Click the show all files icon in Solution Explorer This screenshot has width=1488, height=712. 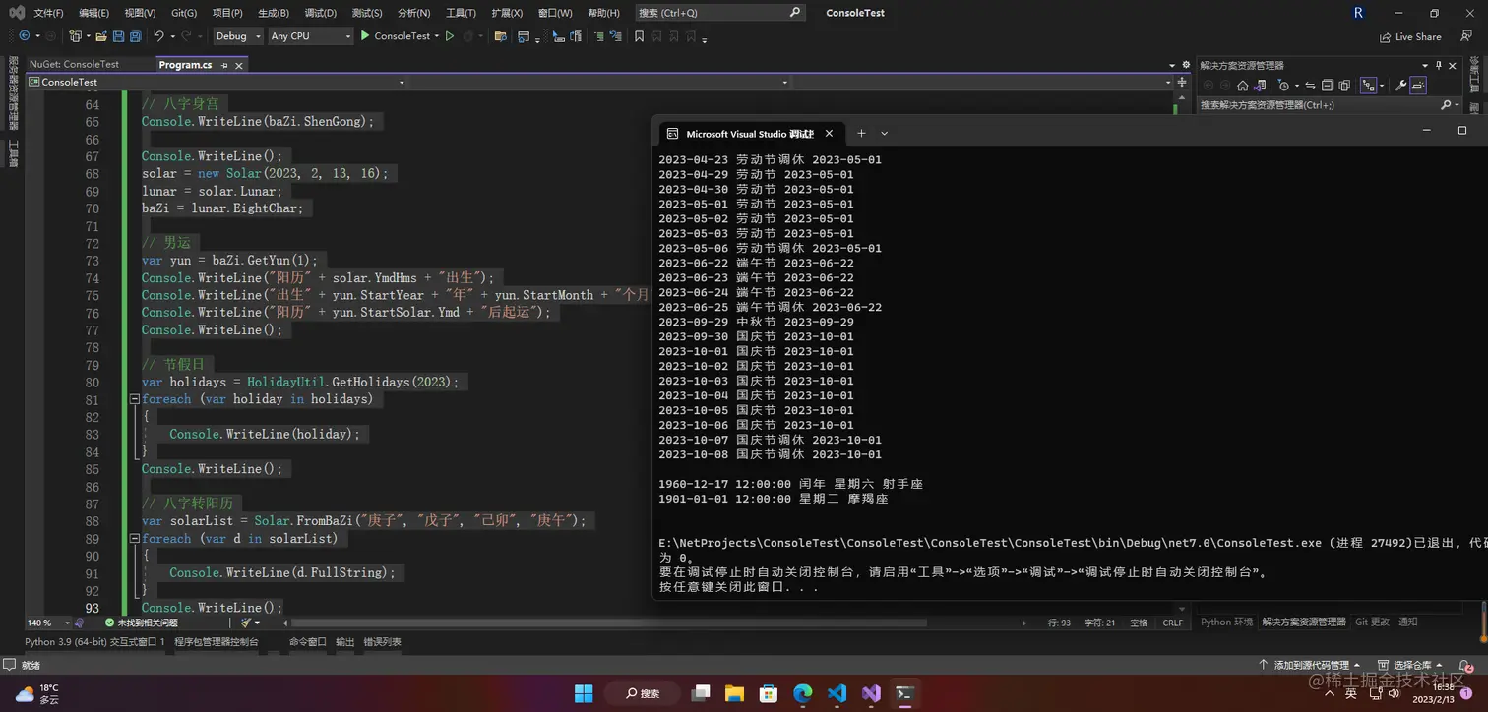pos(1344,86)
